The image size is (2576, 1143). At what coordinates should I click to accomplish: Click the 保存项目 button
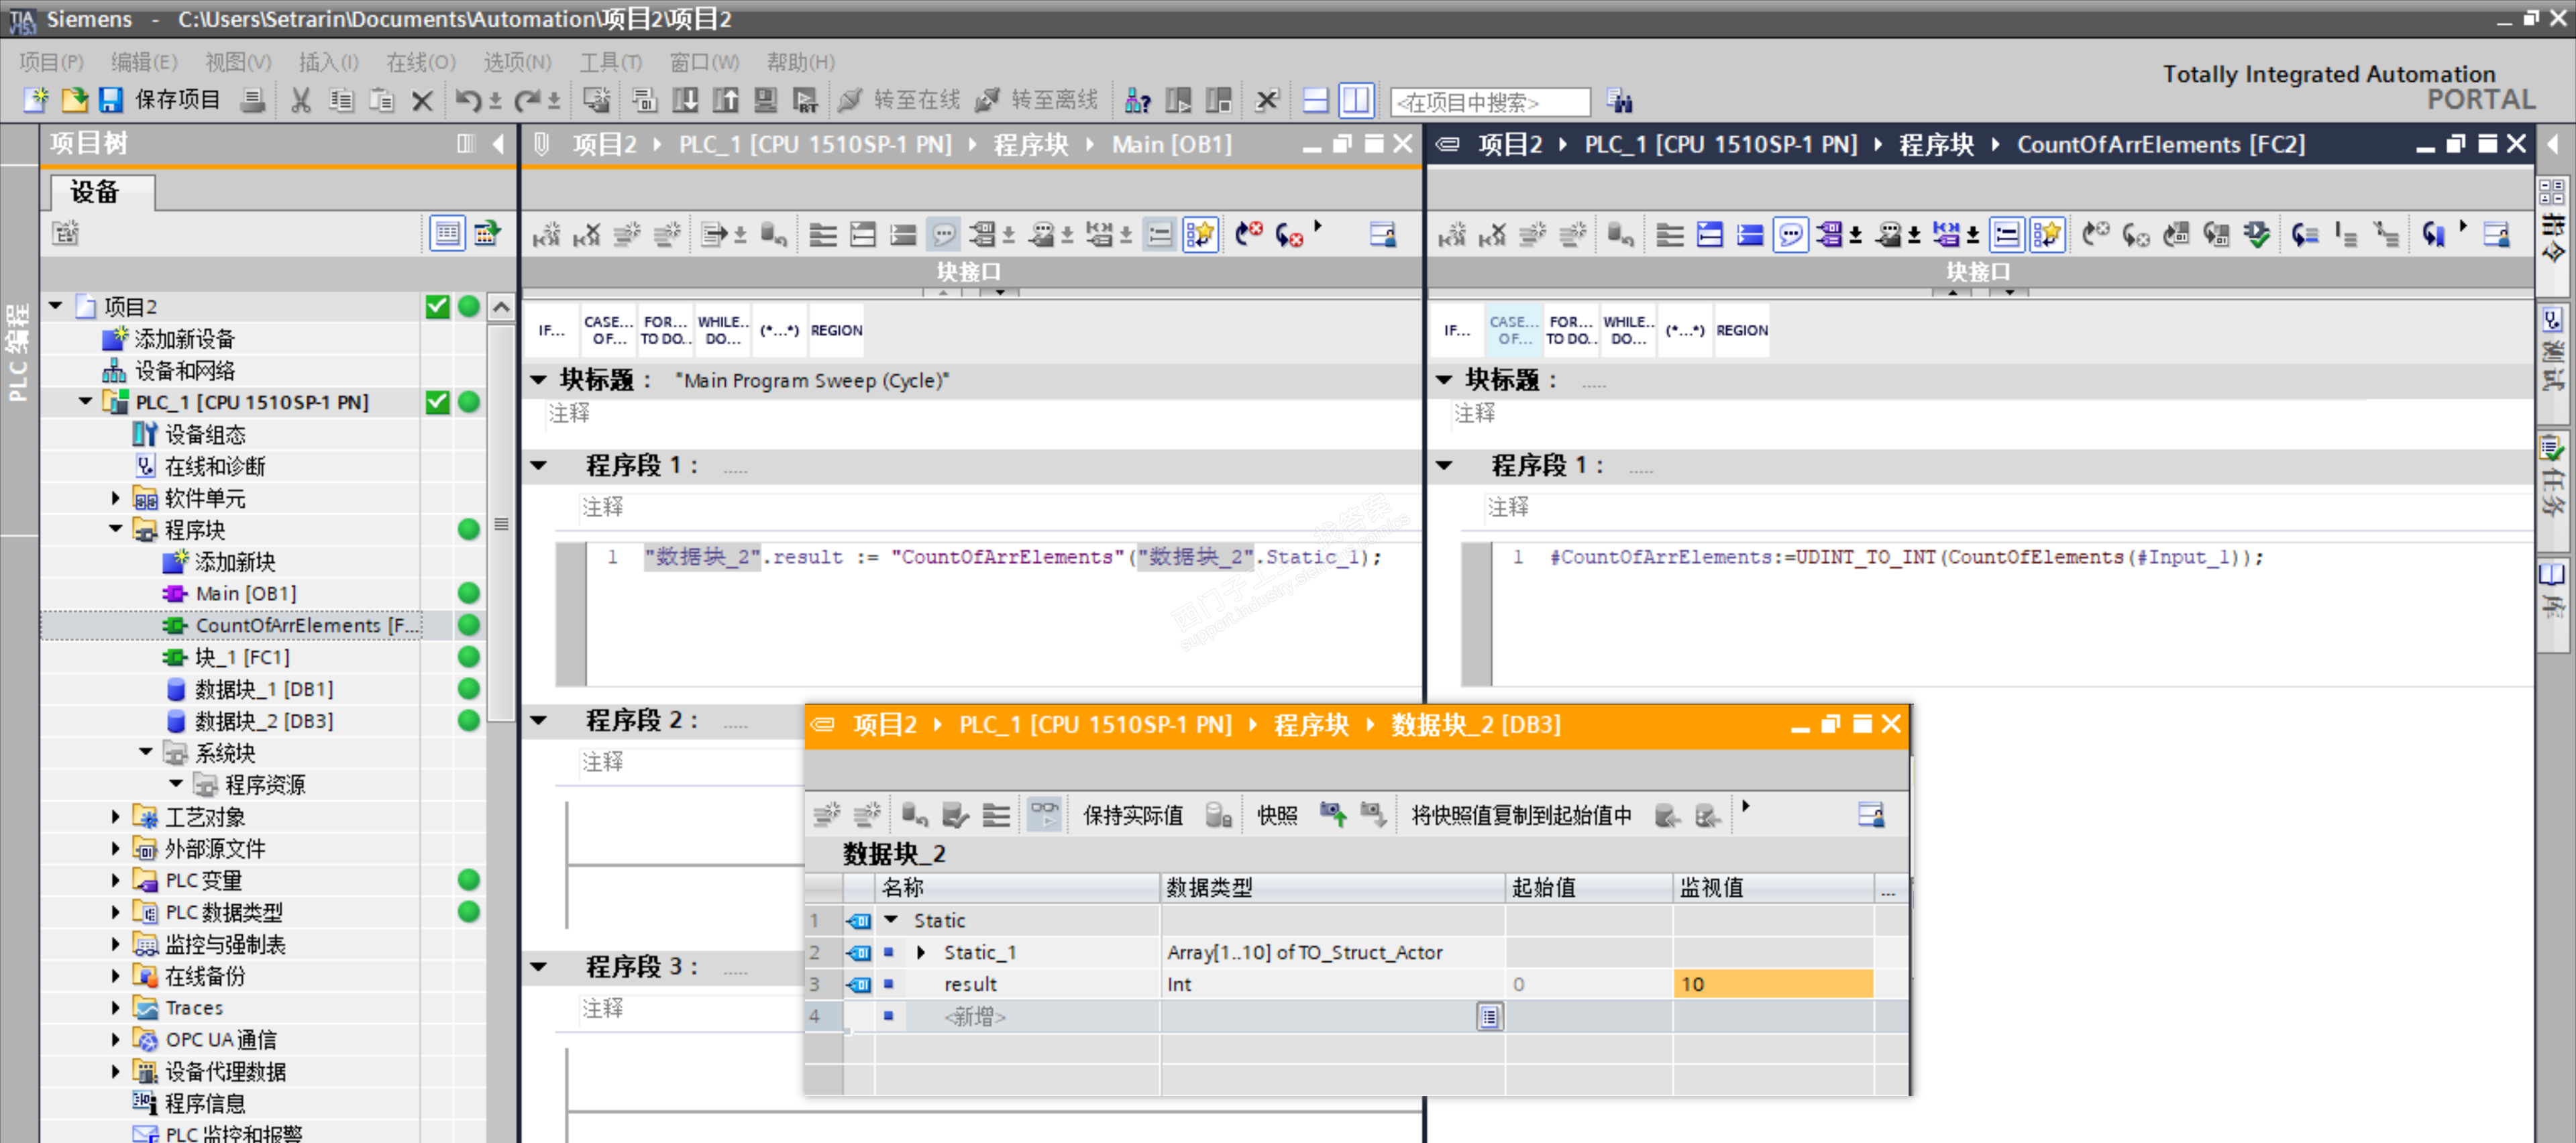tap(177, 100)
